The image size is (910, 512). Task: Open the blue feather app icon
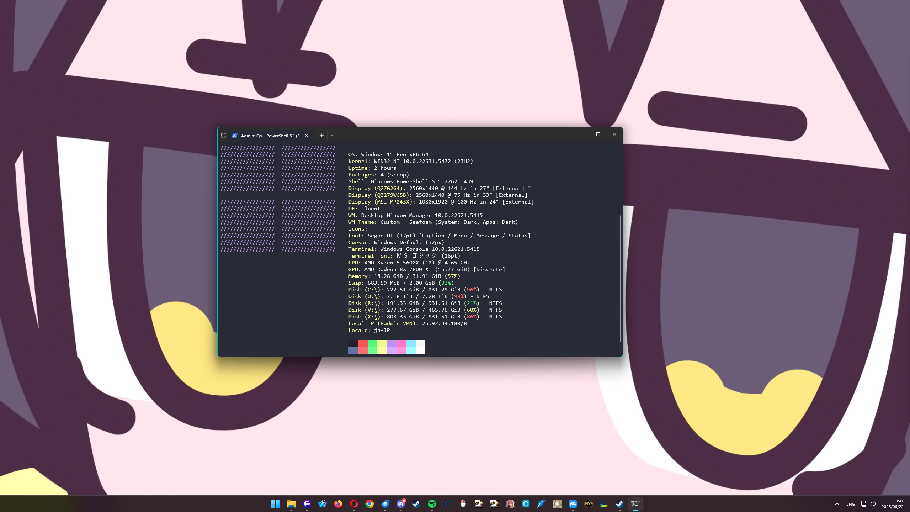pyautogui.click(x=541, y=504)
